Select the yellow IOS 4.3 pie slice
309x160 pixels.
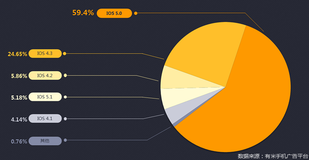(x=205, y=54)
